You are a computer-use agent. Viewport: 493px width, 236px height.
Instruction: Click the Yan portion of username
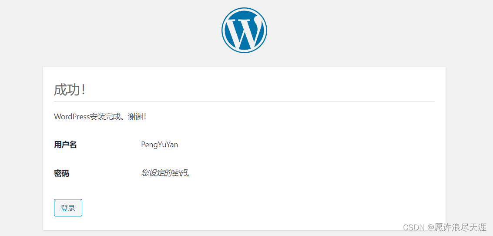coord(172,145)
